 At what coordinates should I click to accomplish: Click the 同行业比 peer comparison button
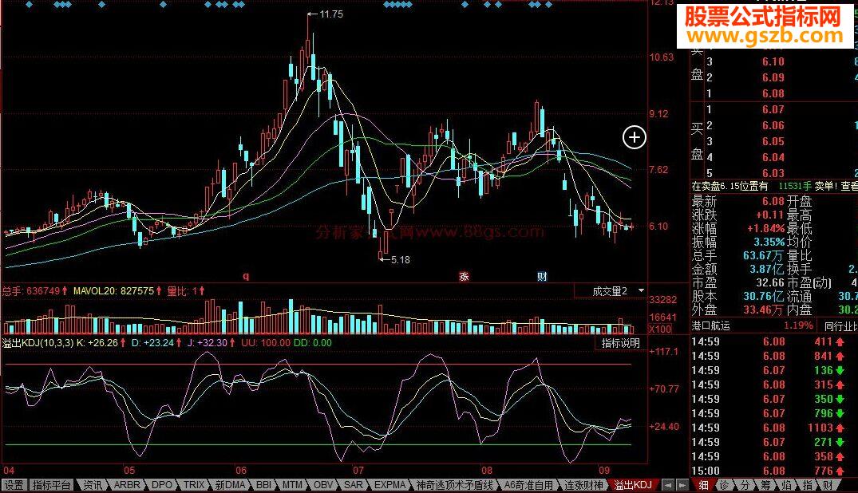[840, 326]
